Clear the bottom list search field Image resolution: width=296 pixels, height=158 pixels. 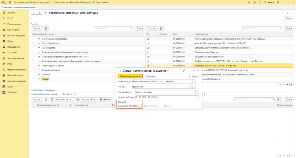273,99
